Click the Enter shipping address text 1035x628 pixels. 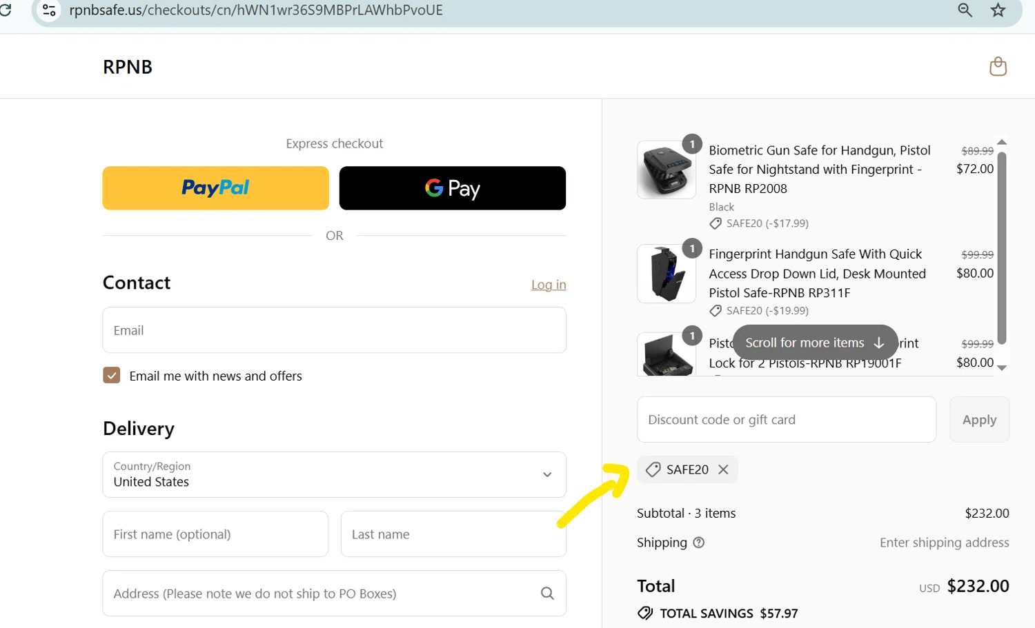click(944, 543)
